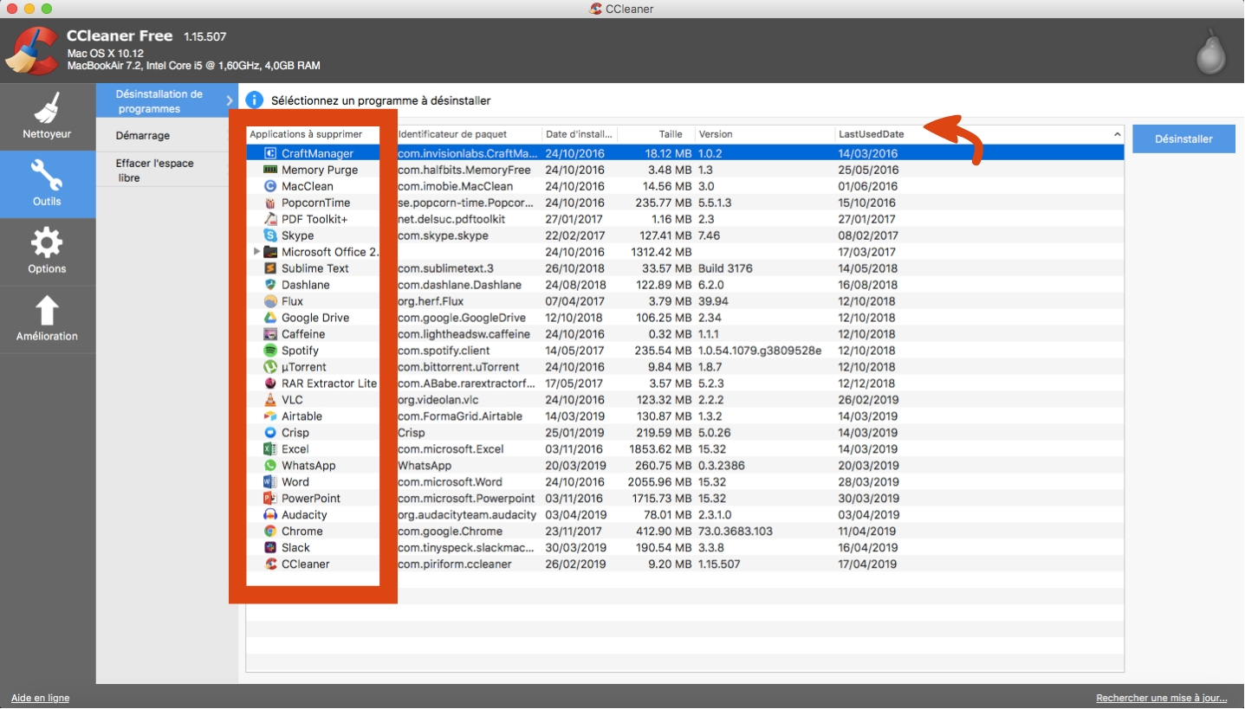The height and width of the screenshot is (709, 1245).
Task: Click the Google Drive app icon
Action: [269, 318]
